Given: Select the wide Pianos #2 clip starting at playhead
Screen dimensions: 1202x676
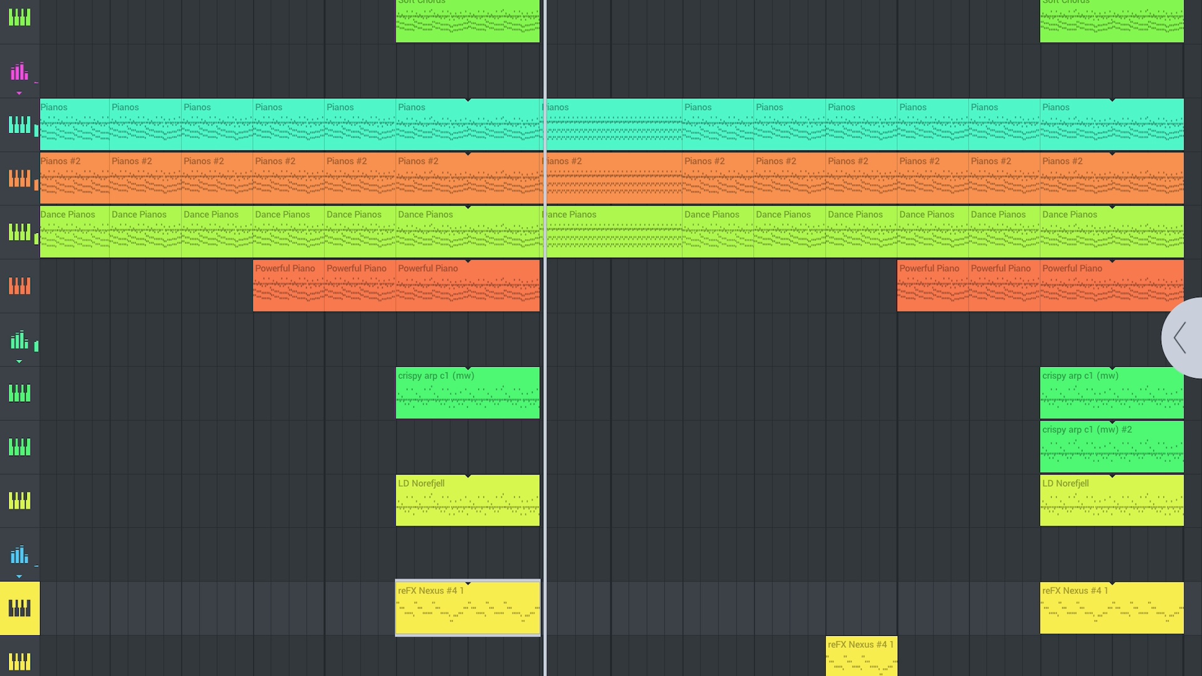Looking at the screenshot, I should [x=612, y=178].
